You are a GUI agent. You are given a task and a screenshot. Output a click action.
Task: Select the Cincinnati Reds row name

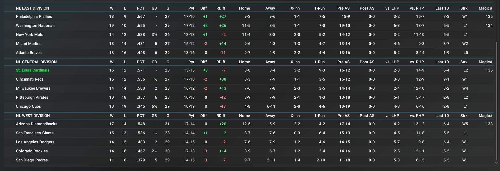point(30,79)
